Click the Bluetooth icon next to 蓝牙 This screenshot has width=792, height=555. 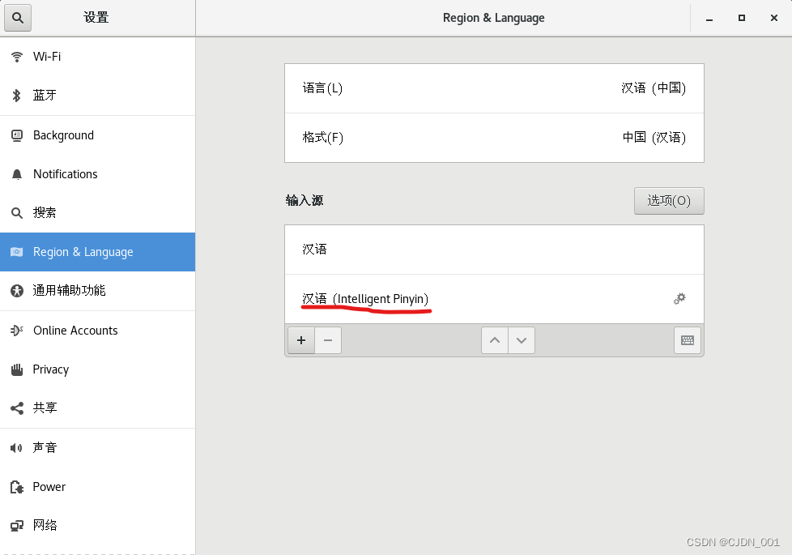(x=17, y=95)
